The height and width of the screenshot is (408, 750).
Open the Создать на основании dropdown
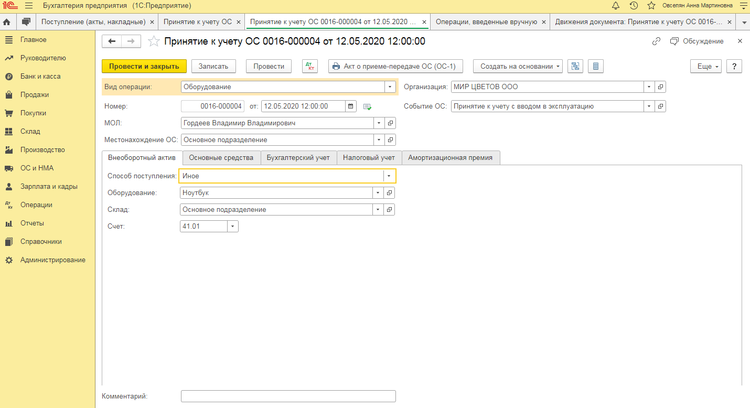(x=517, y=66)
